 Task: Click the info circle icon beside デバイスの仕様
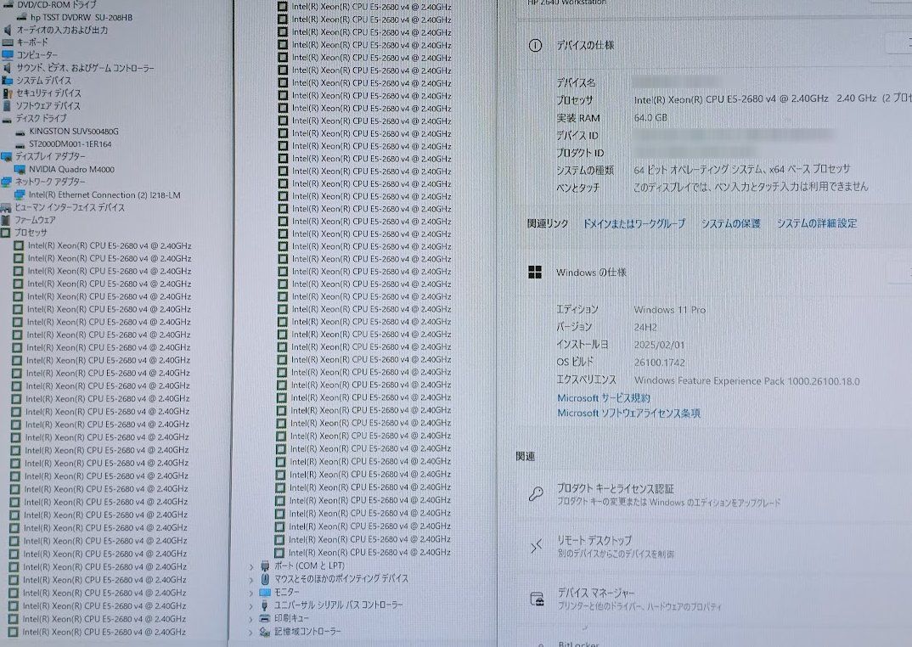point(537,46)
